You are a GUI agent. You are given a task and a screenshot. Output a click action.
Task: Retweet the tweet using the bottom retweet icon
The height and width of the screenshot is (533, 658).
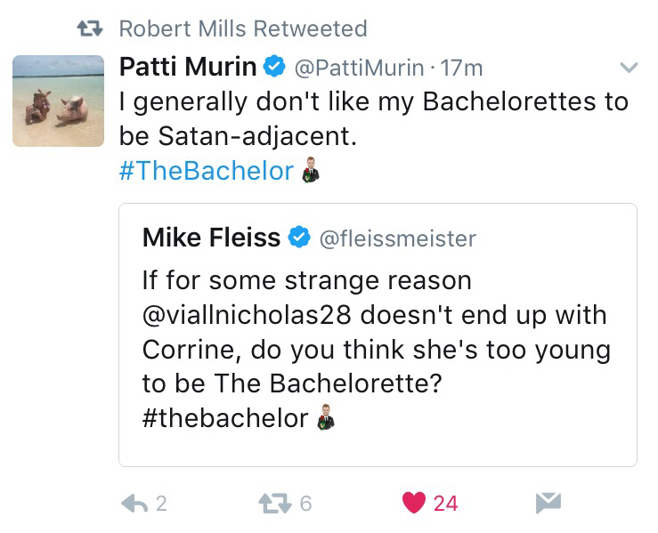(x=272, y=504)
